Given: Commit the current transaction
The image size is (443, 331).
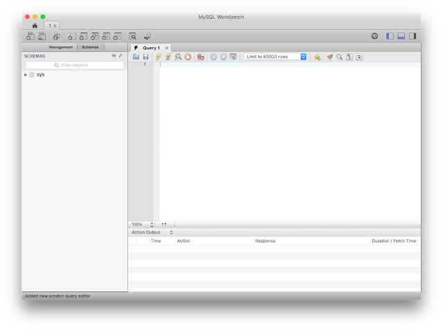Looking at the screenshot, I should pyautogui.click(x=214, y=57).
